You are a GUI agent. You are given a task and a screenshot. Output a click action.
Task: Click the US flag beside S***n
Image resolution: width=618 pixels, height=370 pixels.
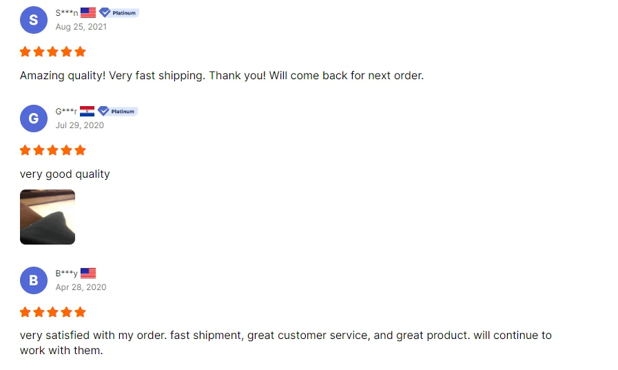[88, 12]
